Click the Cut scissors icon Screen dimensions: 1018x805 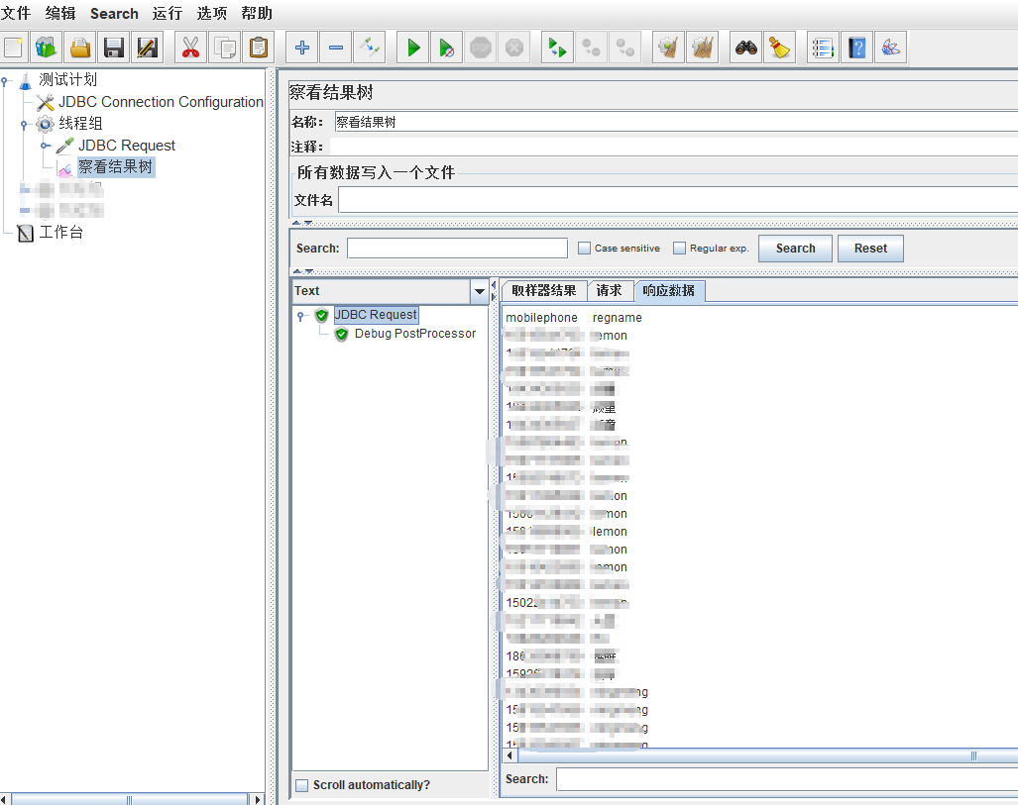click(190, 48)
